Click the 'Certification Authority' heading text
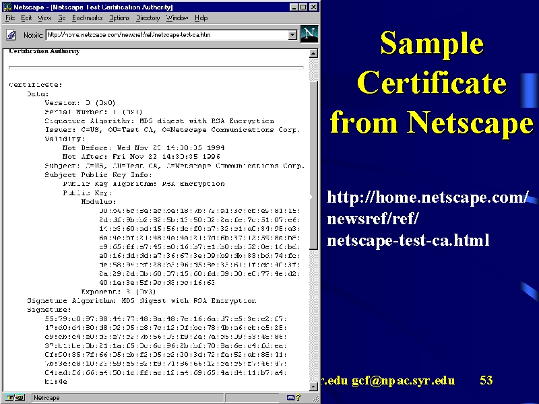This screenshot has width=539, height=404. (44, 51)
